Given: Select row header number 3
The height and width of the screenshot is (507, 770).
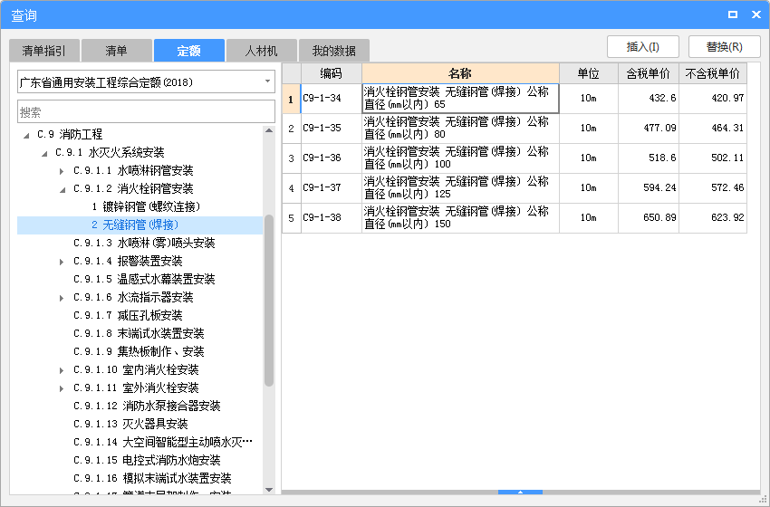Looking at the screenshot, I should (291, 158).
